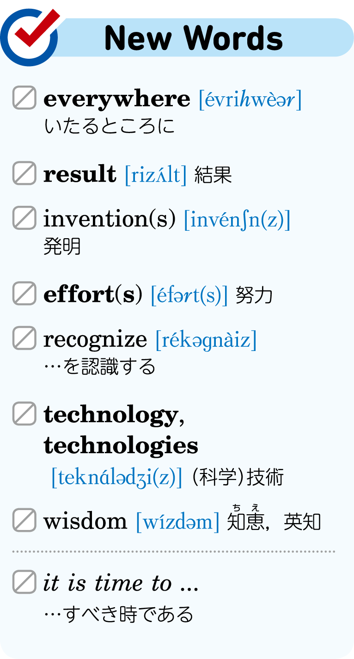
Task: Click the meaning (科学)技術
Action: (237, 478)
